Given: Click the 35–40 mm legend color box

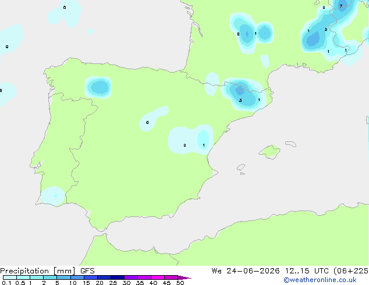Looking at the screenshot, I should tap(144, 277).
